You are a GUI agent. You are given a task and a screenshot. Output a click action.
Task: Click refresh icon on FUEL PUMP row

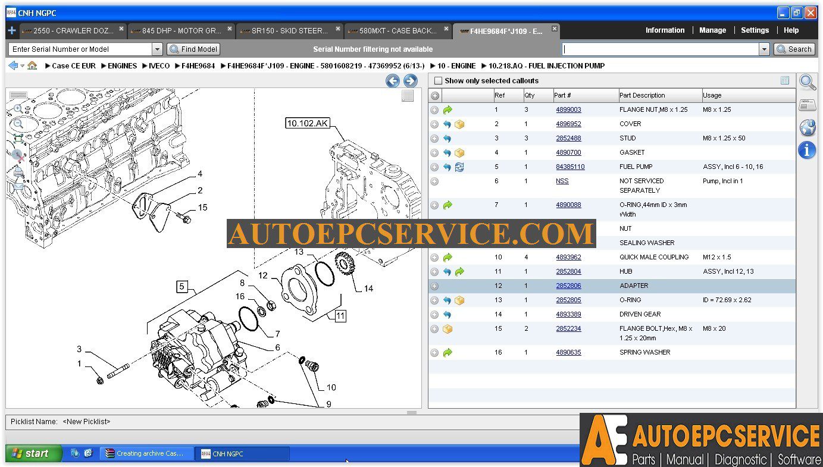pos(459,167)
